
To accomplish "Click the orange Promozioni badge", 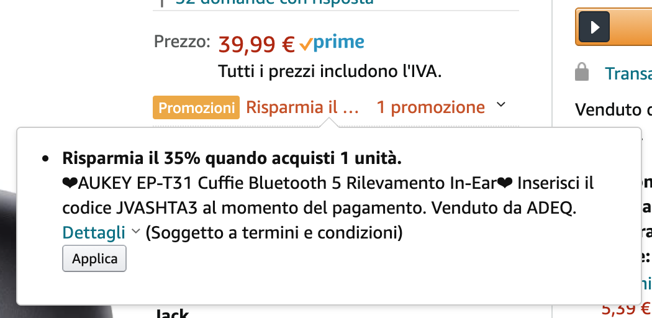I will [196, 107].
